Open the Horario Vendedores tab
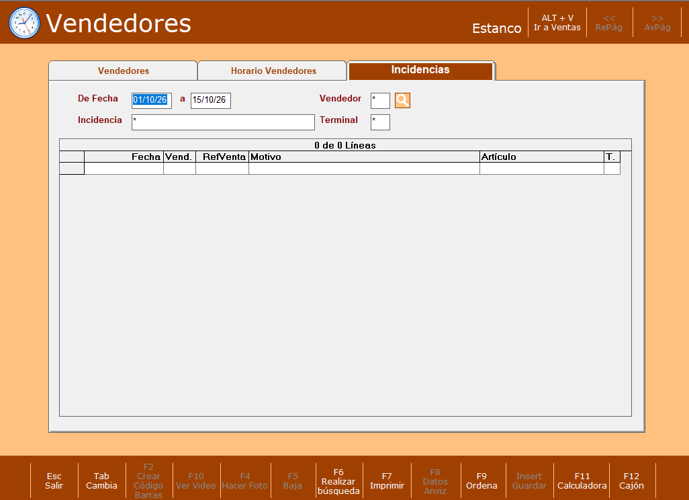This screenshot has height=500, width=689. click(273, 71)
